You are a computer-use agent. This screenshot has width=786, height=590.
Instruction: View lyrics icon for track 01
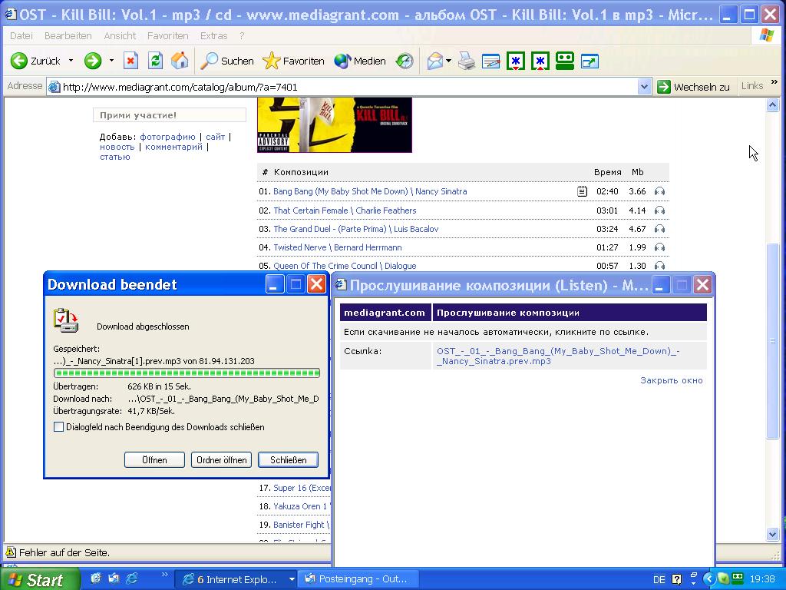tap(582, 191)
